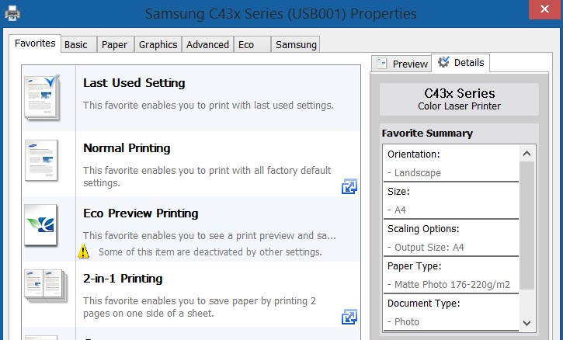Open the Graphics tab
The image size is (563, 340).
pos(158,44)
